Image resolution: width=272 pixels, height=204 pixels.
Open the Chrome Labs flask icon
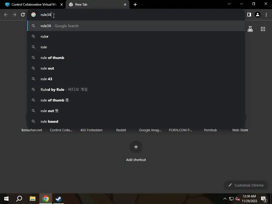250,29
